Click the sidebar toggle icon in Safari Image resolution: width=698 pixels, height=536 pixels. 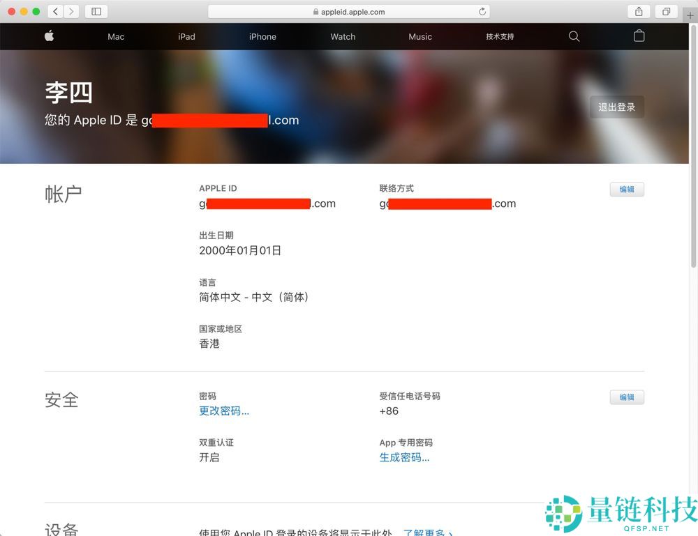pos(96,11)
